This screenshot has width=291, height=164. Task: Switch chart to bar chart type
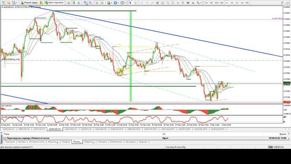tap(69, 3)
